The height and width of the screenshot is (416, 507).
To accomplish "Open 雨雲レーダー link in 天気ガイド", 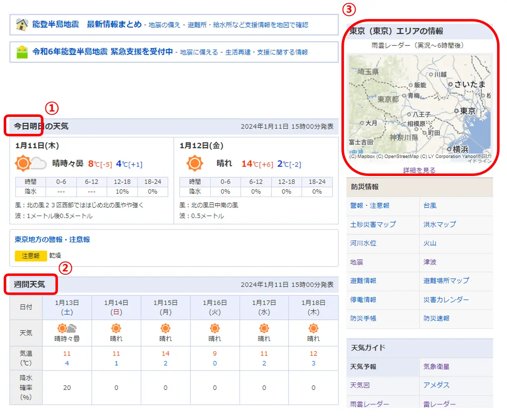I will coord(370,404).
